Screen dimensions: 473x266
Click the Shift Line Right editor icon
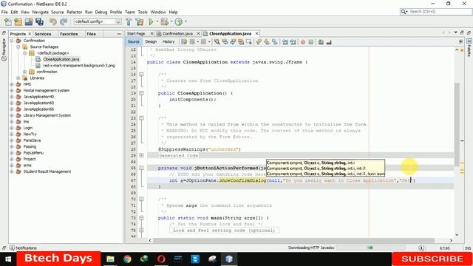(x=293, y=42)
